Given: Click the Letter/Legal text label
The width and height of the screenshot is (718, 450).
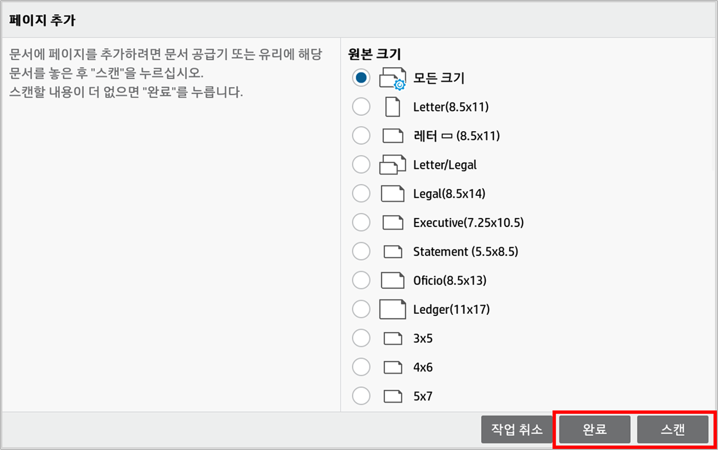Looking at the screenshot, I should 444,165.
